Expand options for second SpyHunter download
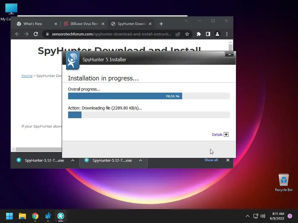This screenshot has height=223, width=298. point(141,160)
